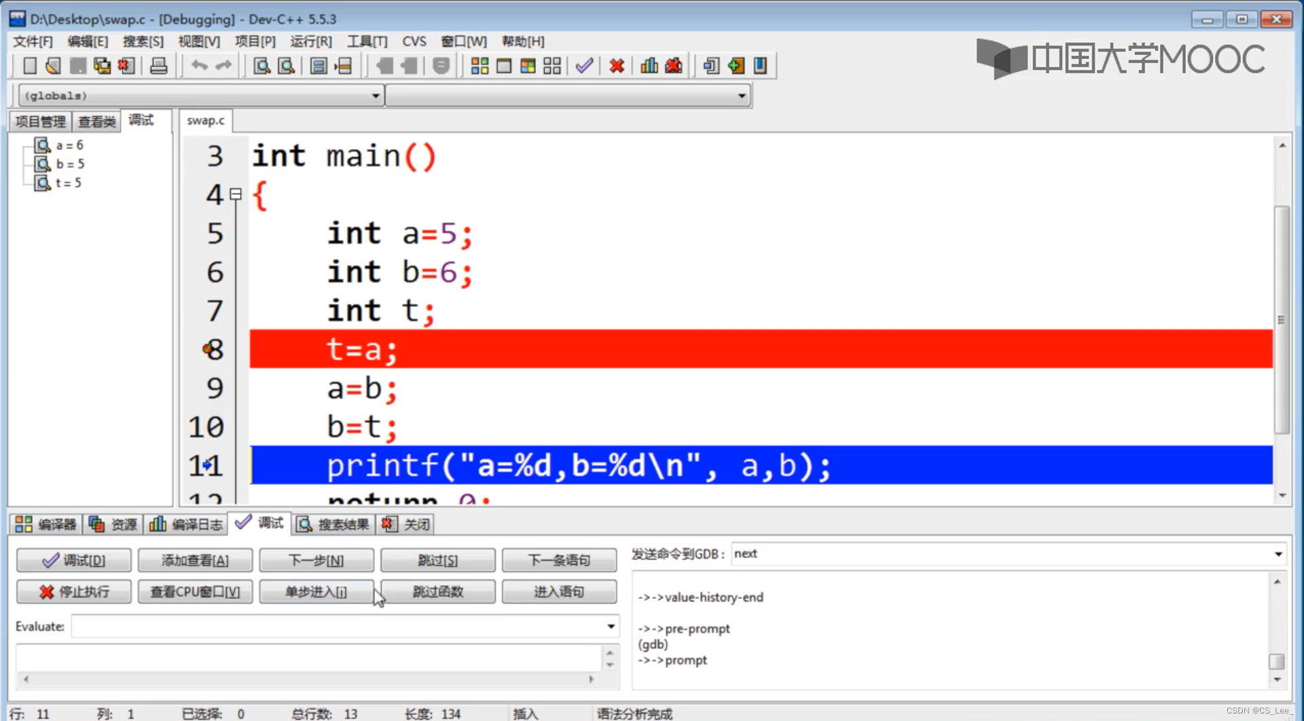Click the 添加查看[A] button
Viewport: 1304px width, 721px height.
pos(195,560)
